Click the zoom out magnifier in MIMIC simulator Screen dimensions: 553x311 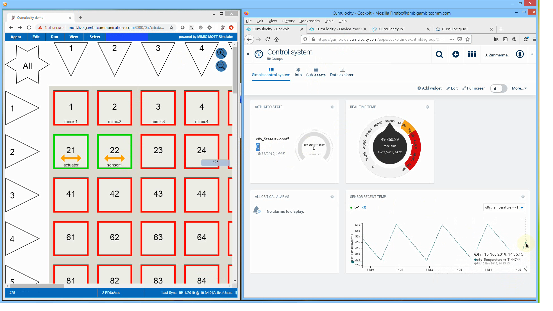[221, 66]
